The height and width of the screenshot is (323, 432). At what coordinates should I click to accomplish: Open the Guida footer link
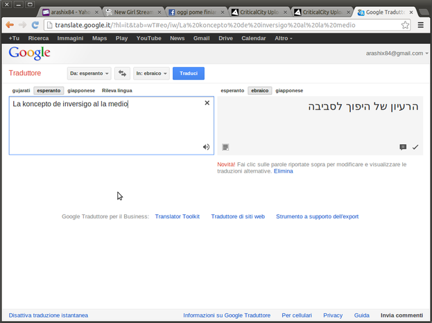tap(361, 315)
